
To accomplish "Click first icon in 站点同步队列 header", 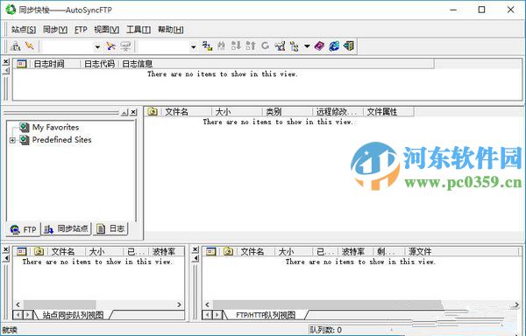I will (21, 251).
